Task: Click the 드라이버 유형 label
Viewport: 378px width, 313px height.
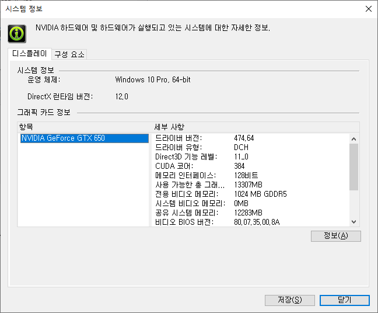Action: (178, 148)
